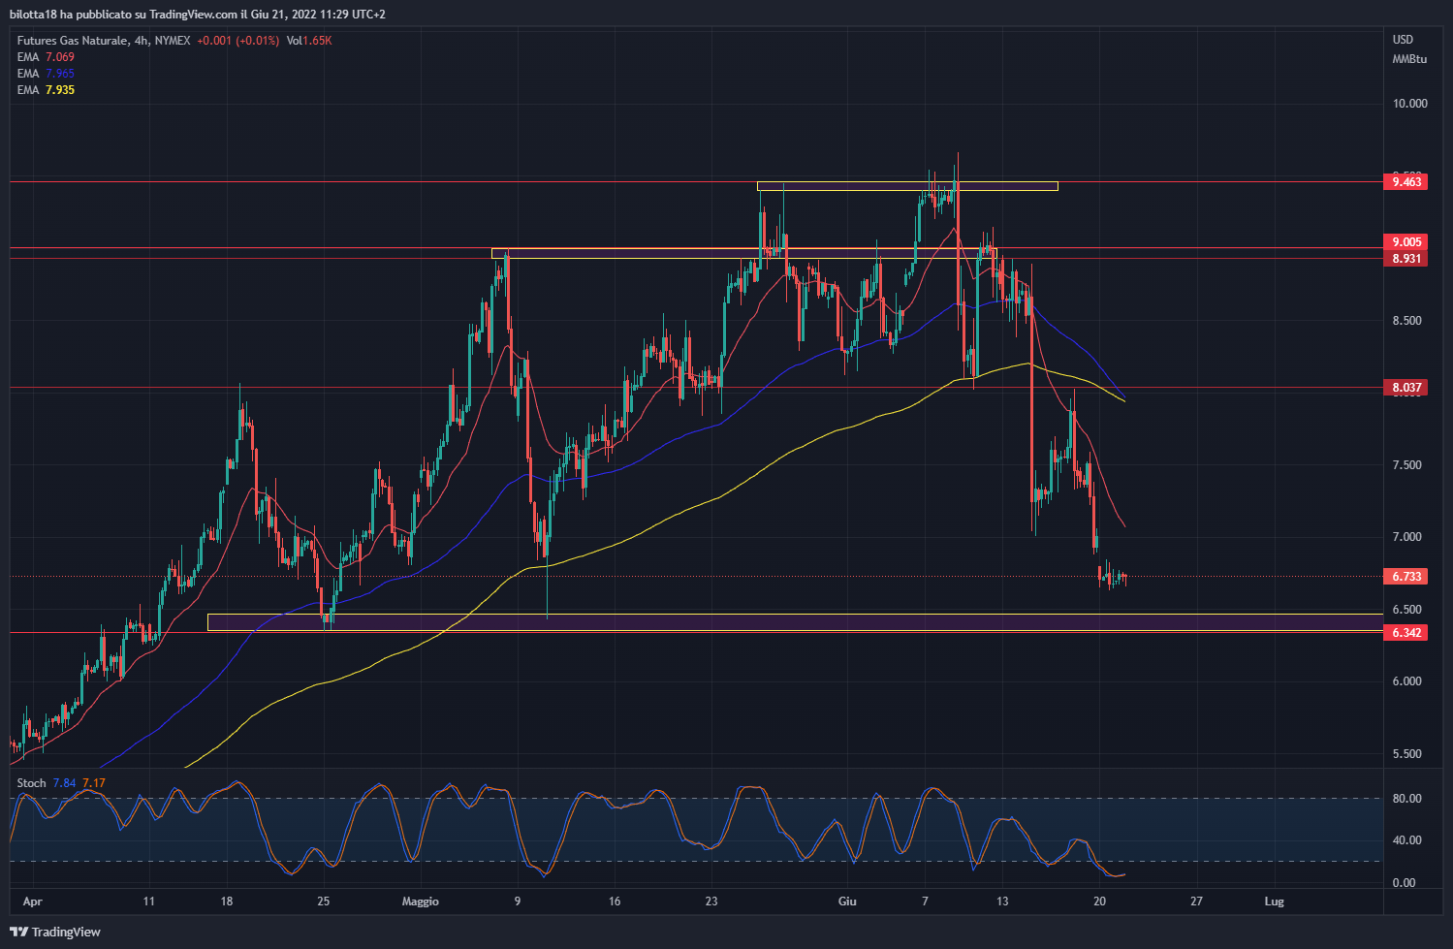Click the 7.000 price axis tick
This screenshot has width=1453, height=949.
[1406, 537]
